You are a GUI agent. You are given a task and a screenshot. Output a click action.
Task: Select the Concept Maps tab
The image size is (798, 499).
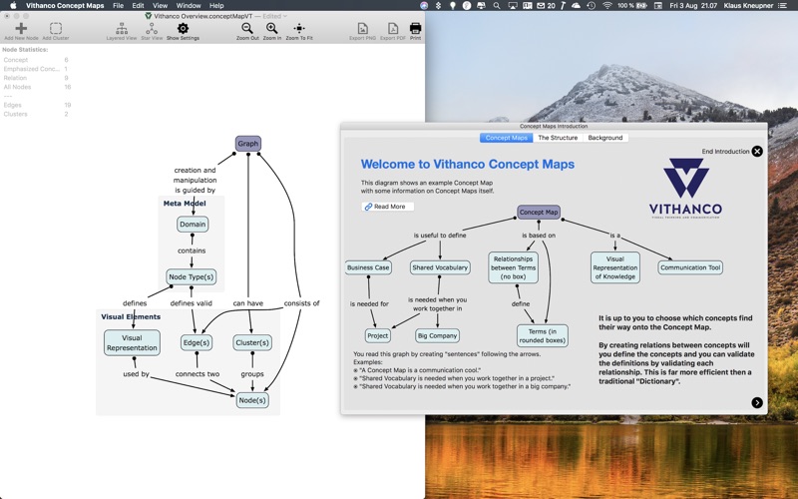(506, 138)
